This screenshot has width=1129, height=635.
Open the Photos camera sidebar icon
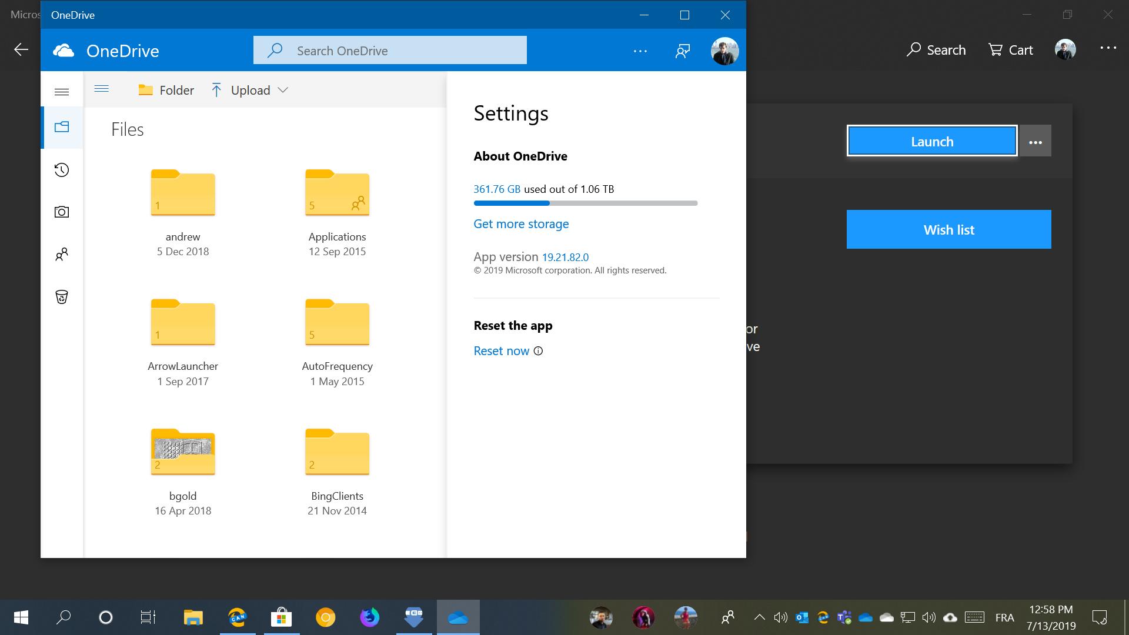click(x=62, y=212)
